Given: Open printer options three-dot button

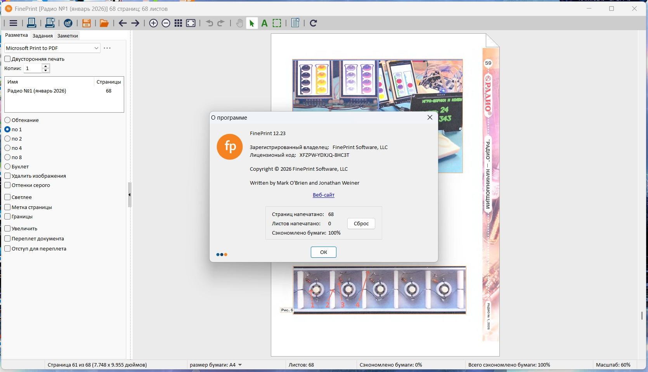Looking at the screenshot, I should [107, 48].
